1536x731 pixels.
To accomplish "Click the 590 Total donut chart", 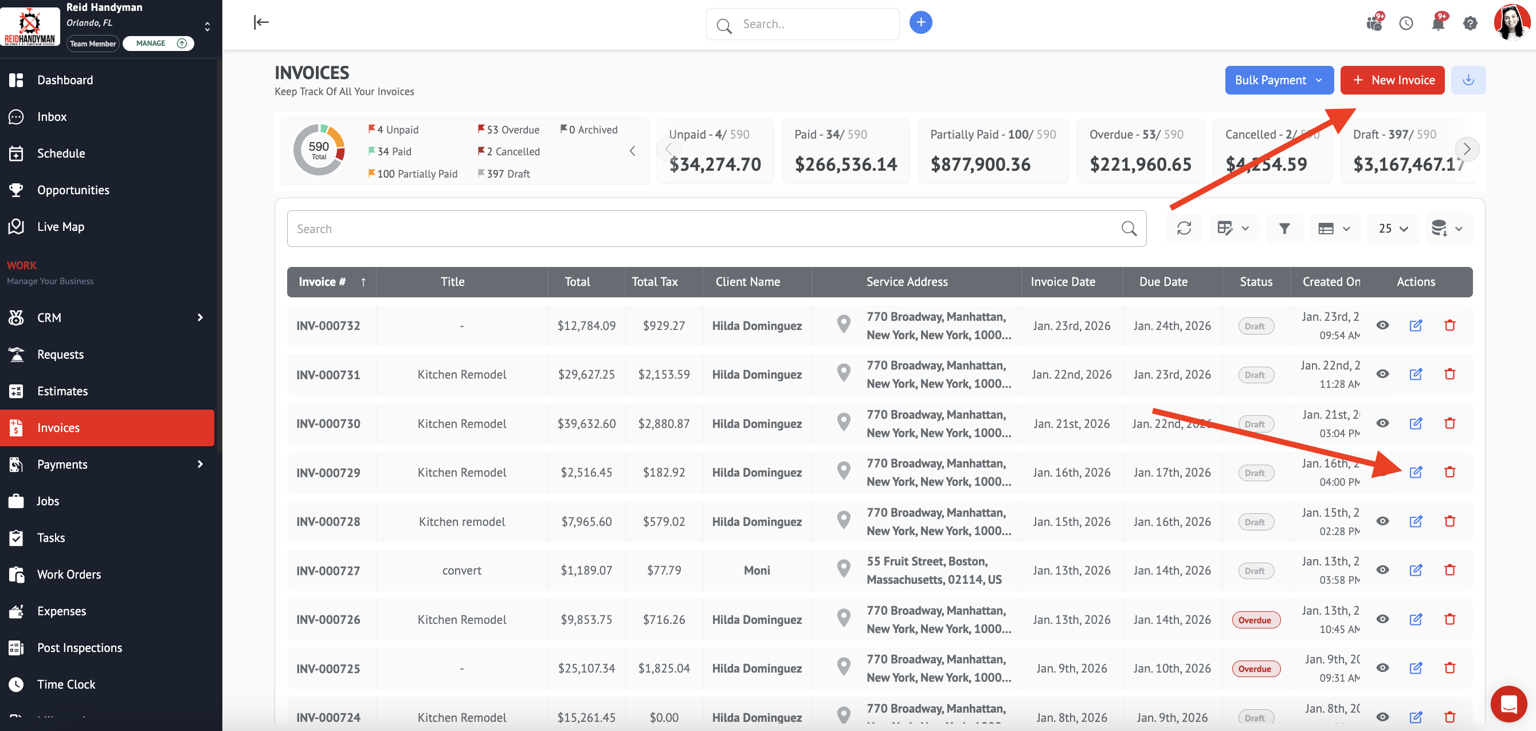I will 319,150.
